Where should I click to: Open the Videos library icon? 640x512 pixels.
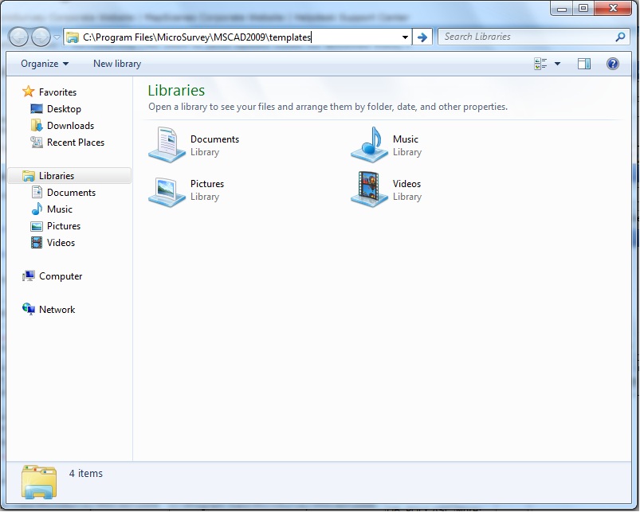pos(369,190)
